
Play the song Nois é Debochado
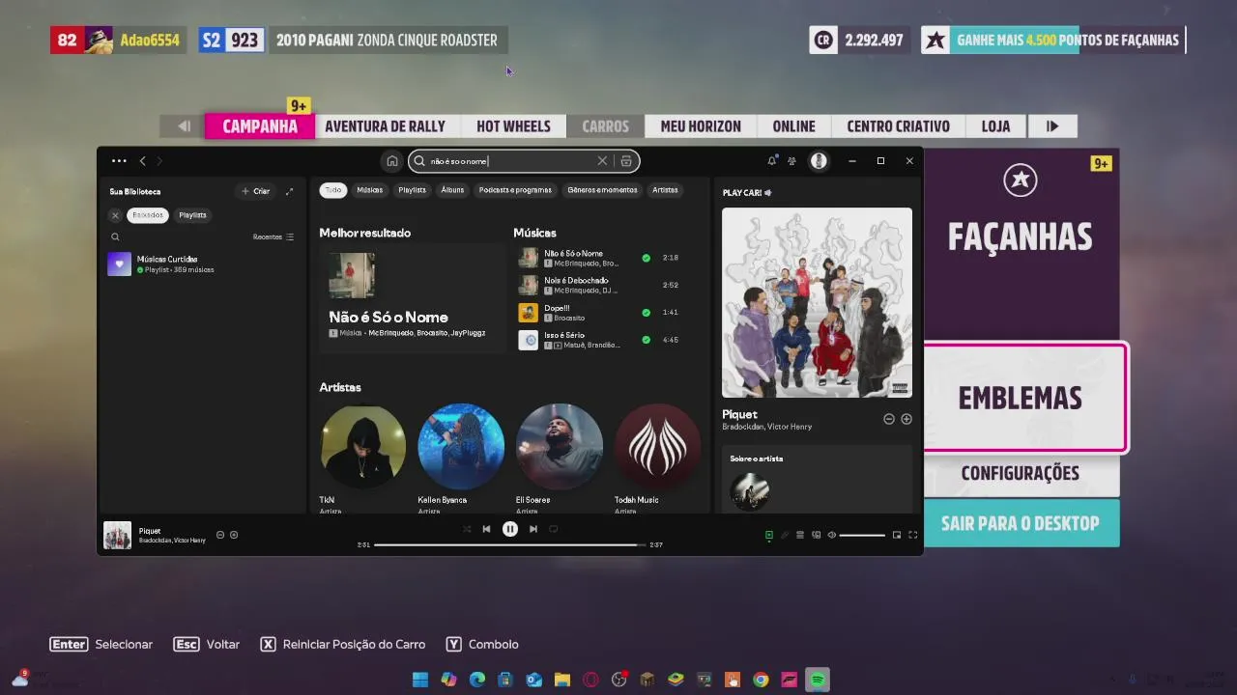pos(599,285)
